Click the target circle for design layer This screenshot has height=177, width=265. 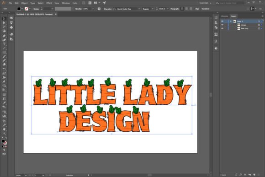pyautogui.click(x=259, y=25)
